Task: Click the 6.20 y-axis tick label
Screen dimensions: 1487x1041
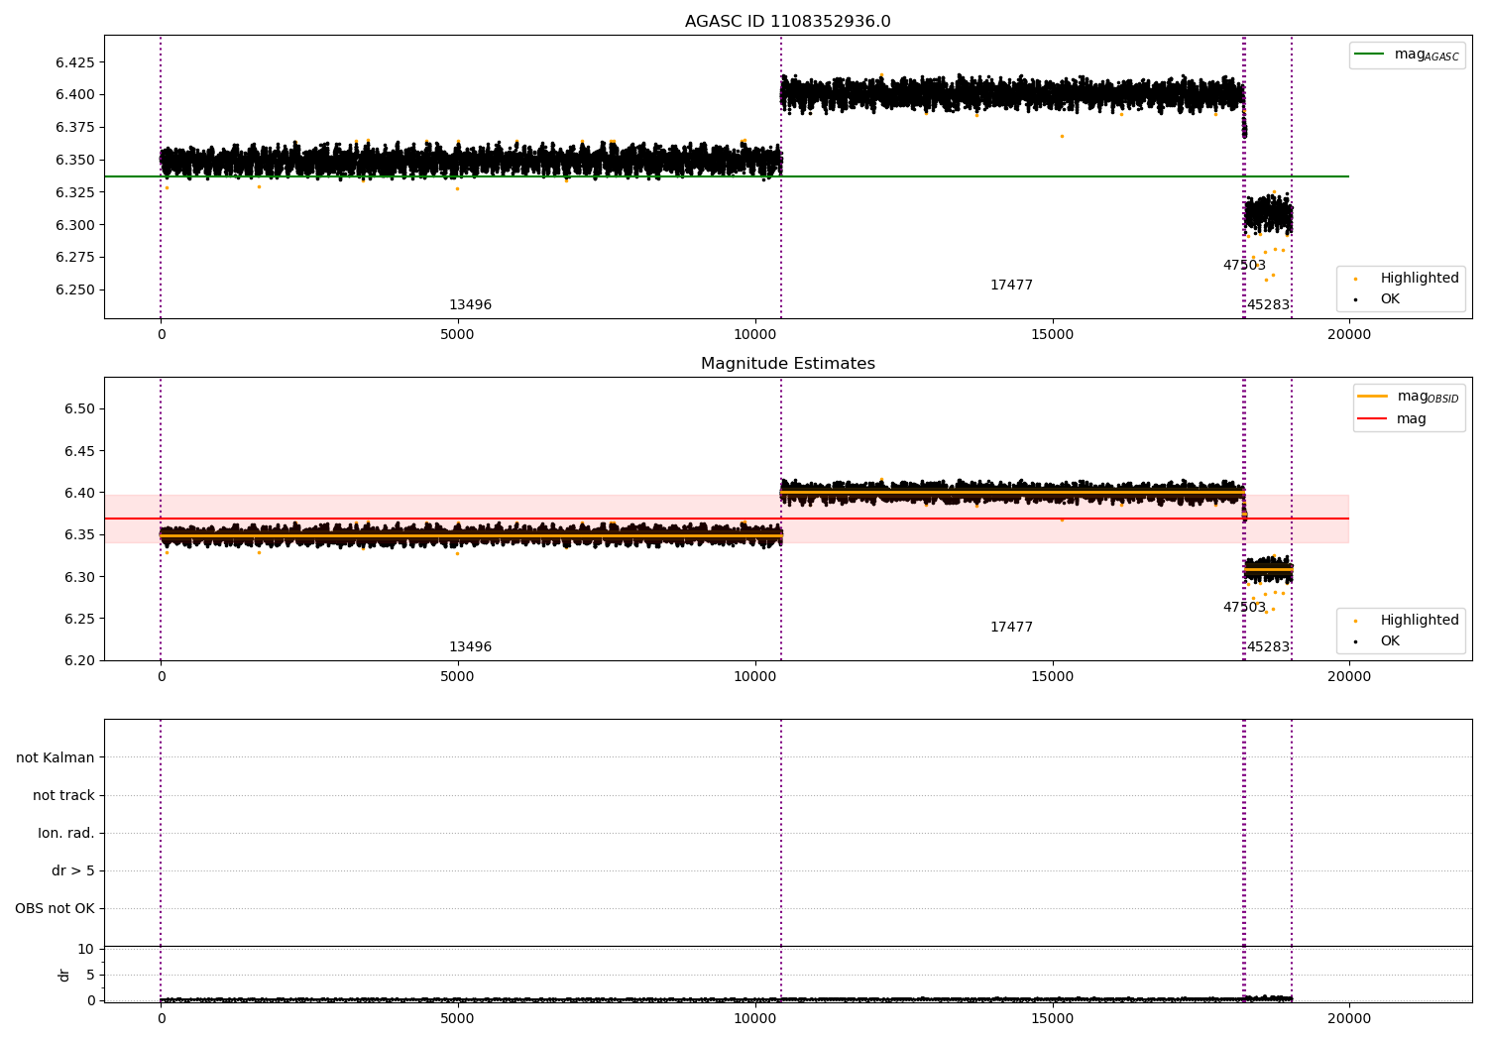Action: tap(79, 660)
